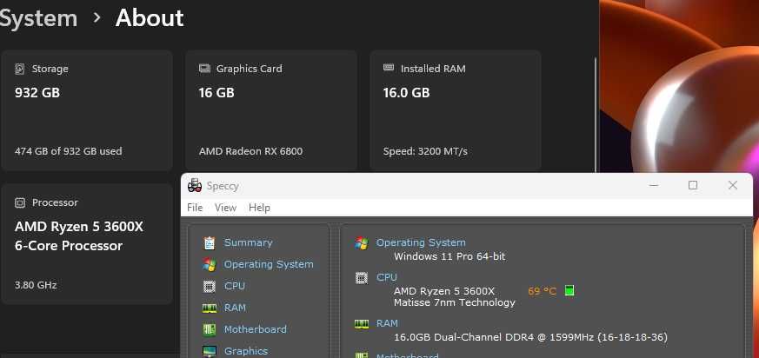The image size is (759, 358).
Task: Click the Speed: 3200 MT/s text
Action: (425, 151)
